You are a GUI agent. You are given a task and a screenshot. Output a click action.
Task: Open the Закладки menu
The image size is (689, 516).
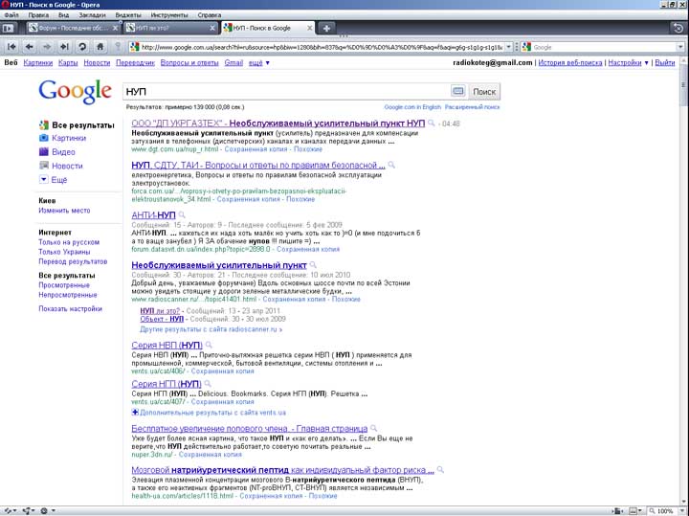click(92, 15)
